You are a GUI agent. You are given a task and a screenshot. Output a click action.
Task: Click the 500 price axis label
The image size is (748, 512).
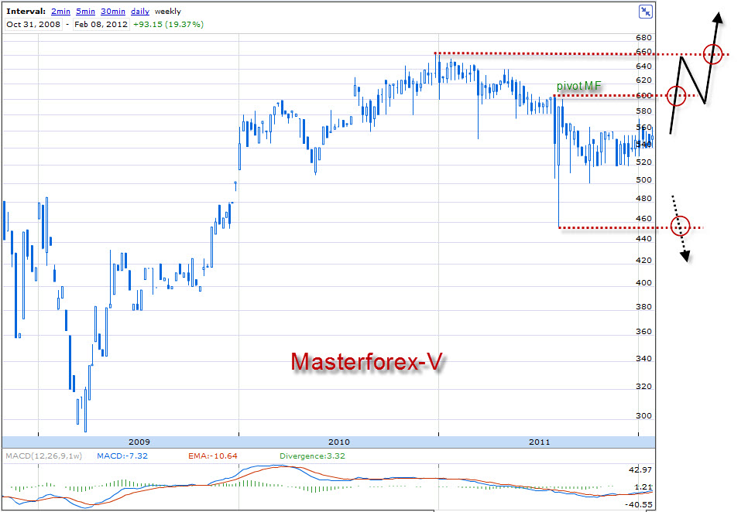pyautogui.click(x=644, y=179)
